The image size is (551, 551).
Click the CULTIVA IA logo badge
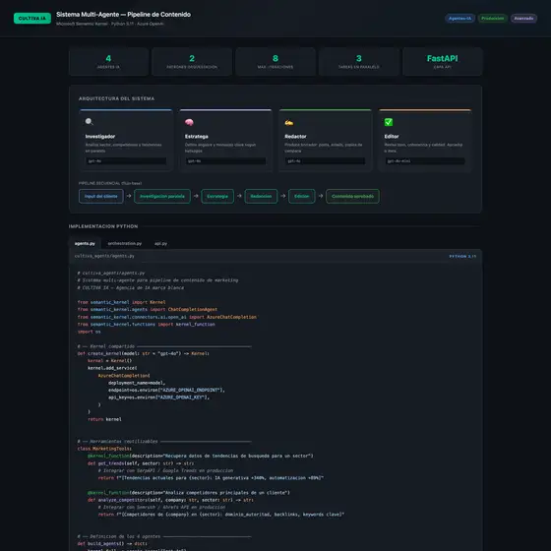(x=32, y=19)
